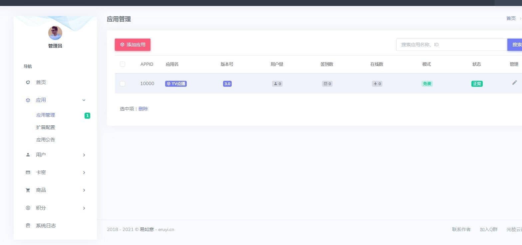Click the coin icon next to 积分
Viewport: 522px width, 245px height.
click(28, 208)
